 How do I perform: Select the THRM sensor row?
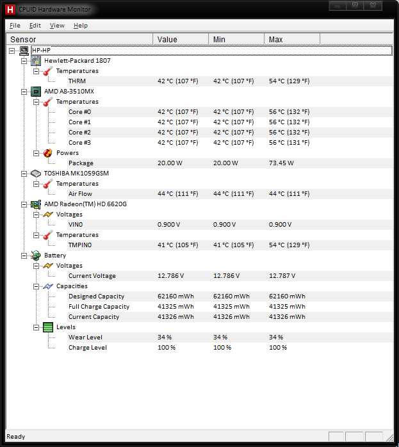(230, 81)
